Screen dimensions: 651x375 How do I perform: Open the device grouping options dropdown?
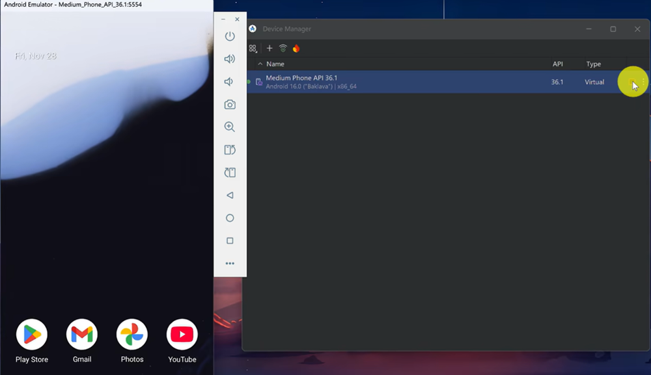pos(253,48)
